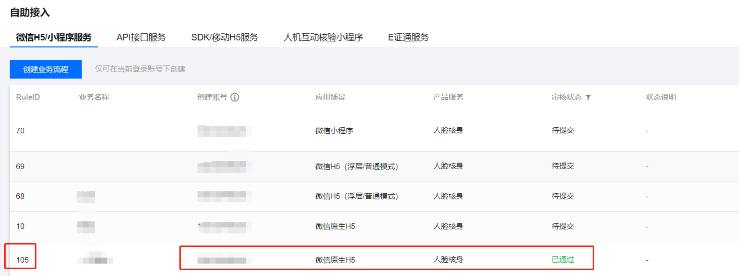Click the 已通过 status text

[563, 260]
